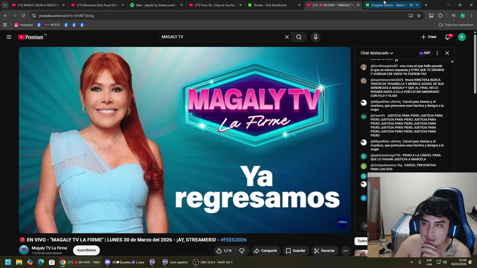Open Chrome media control icon

tap(454, 16)
